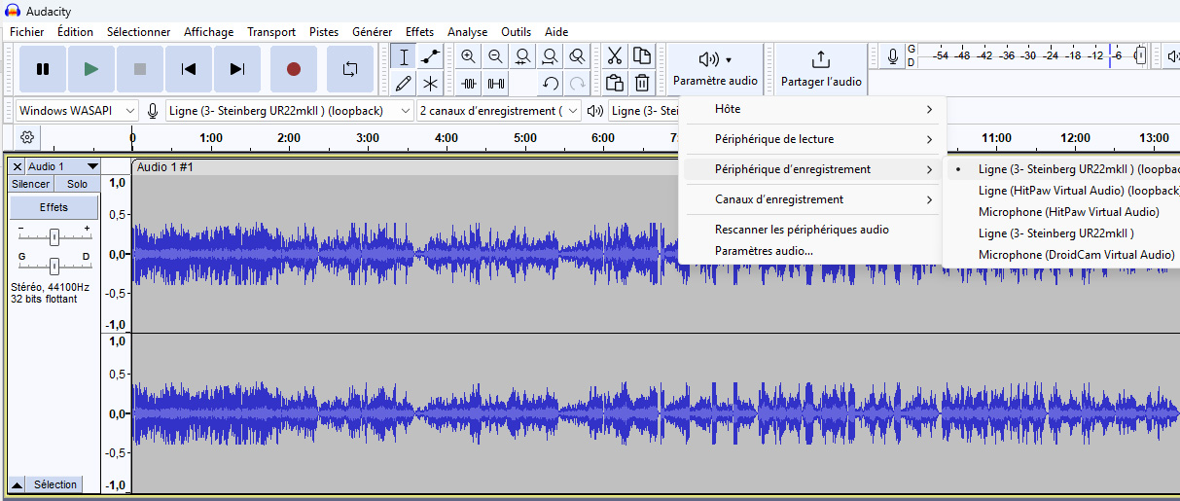Start playback with the green Play button
Viewport: 1180px width, 501px height.
tap(91, 69)
